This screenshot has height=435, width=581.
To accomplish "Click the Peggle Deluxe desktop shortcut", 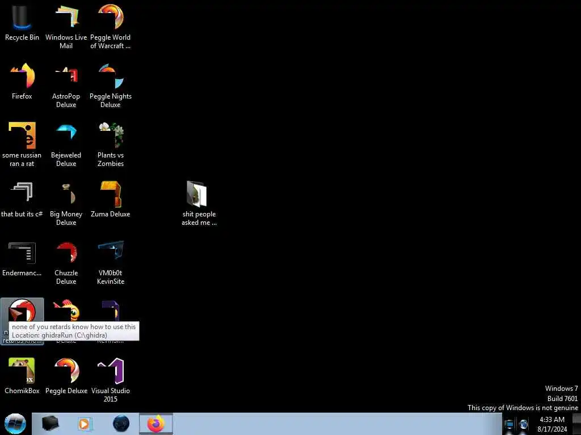I will pos(66,376).
